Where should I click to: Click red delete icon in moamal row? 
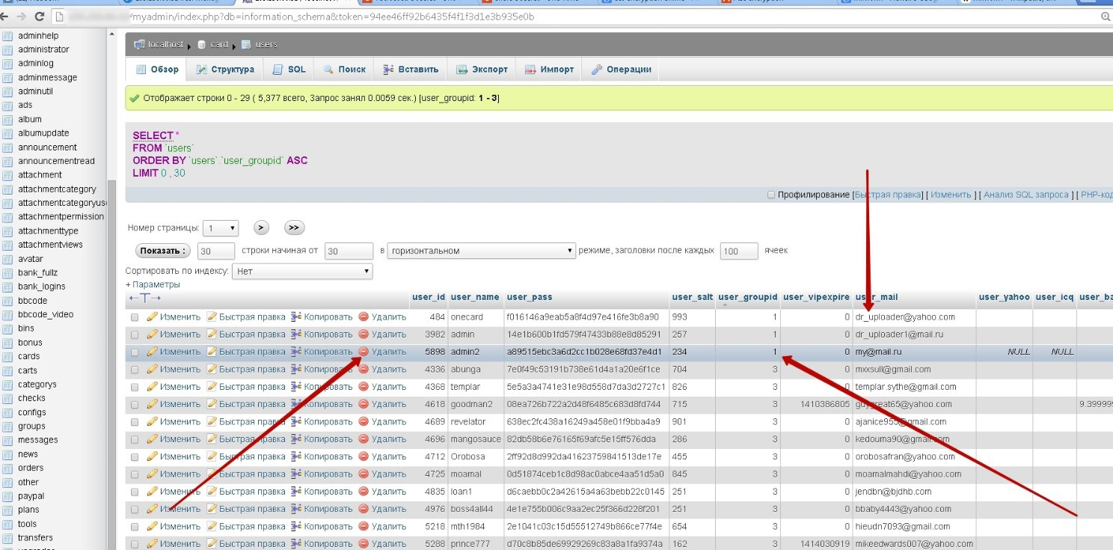pos(364,474)
